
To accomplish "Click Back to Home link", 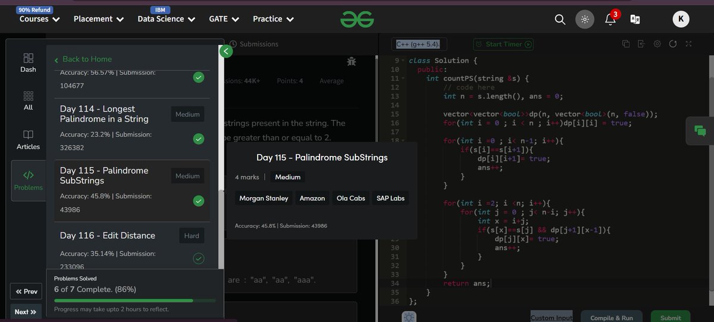I will (x=83, y=59).
